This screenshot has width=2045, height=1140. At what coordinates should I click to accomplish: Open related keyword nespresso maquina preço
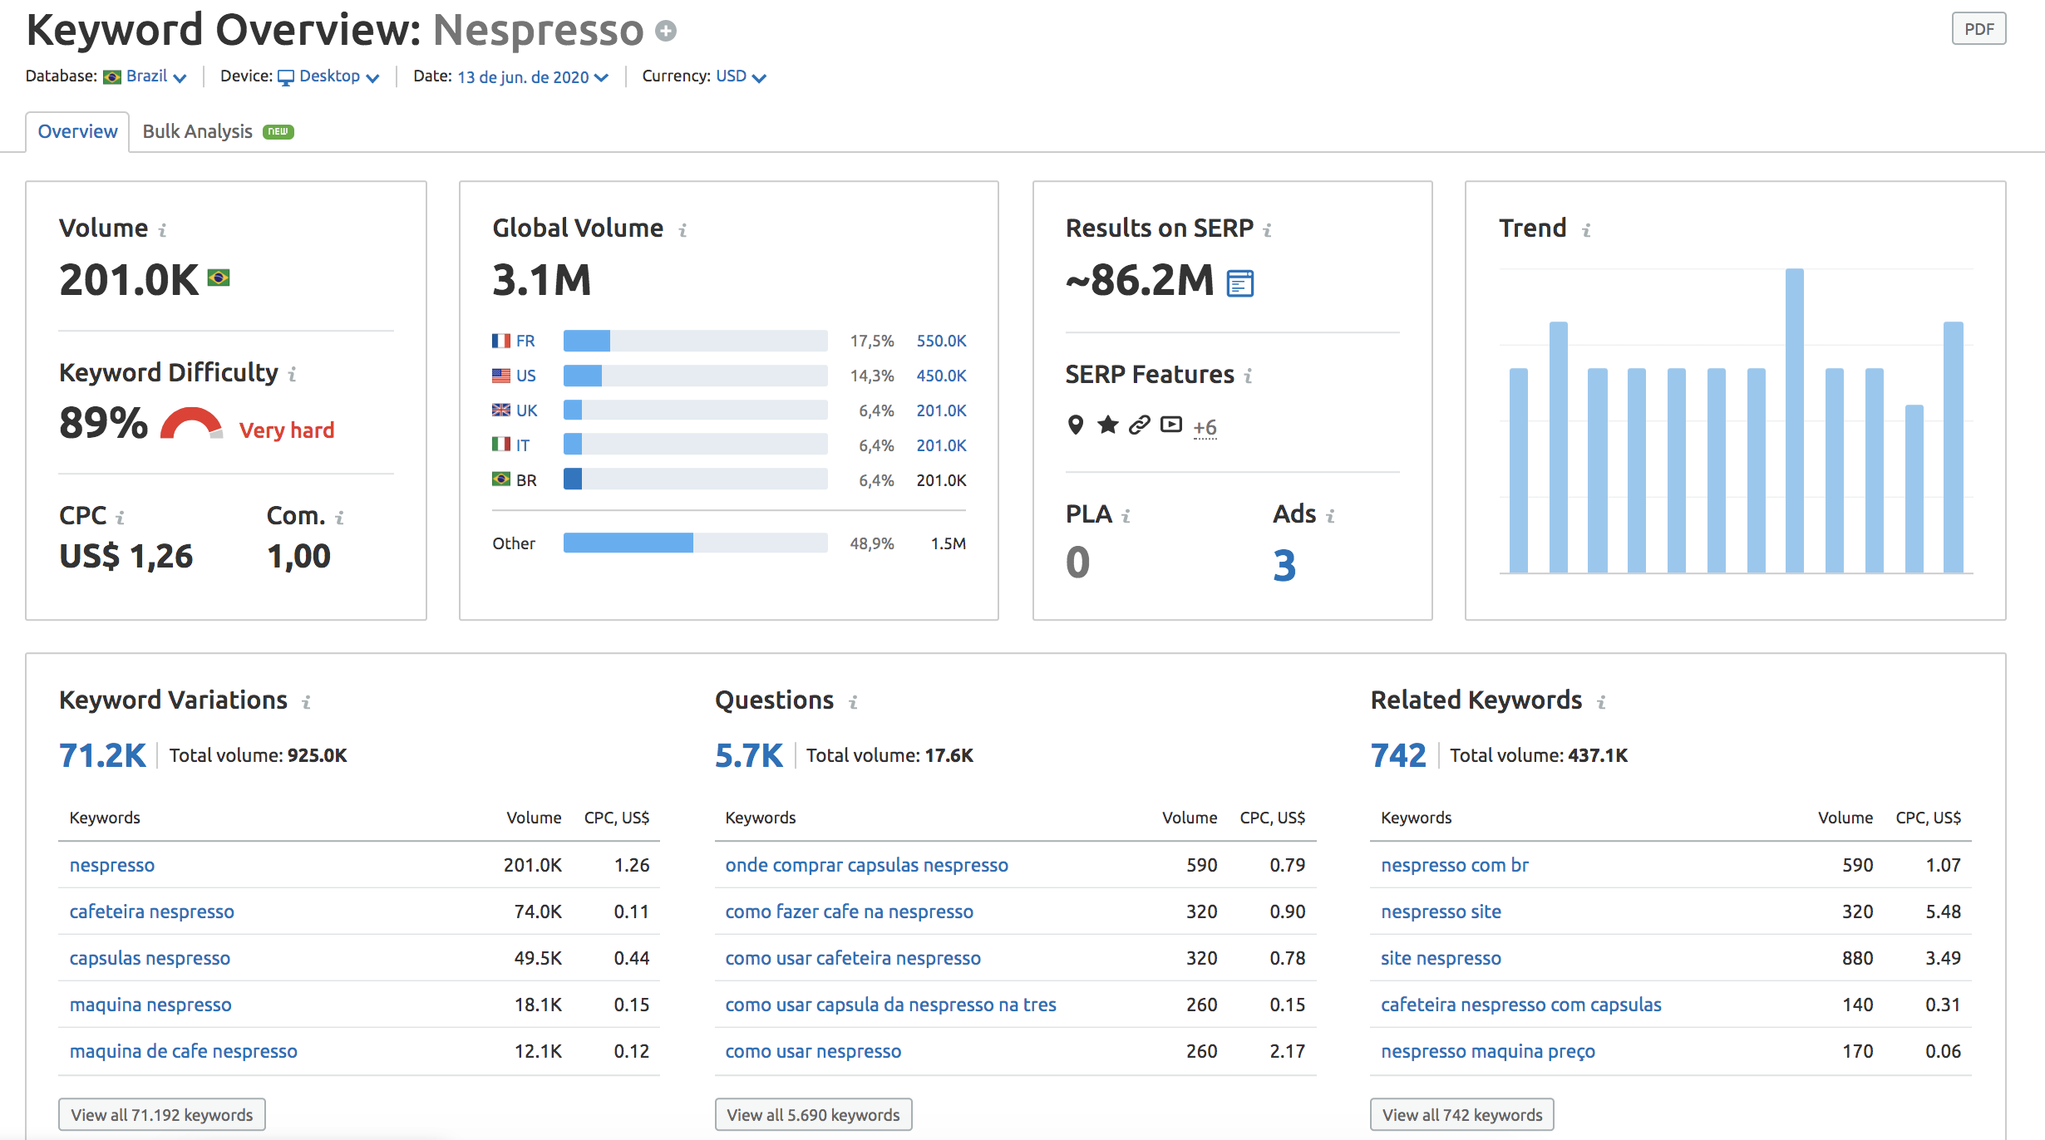coord(1488,1051)
